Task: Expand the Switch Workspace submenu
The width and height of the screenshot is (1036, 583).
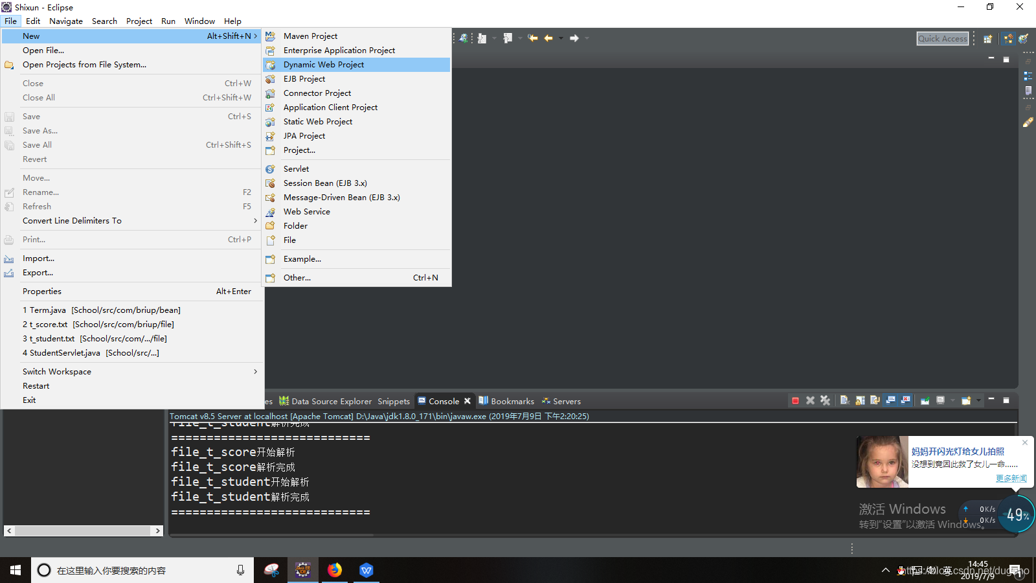Action: coord(131,372)
